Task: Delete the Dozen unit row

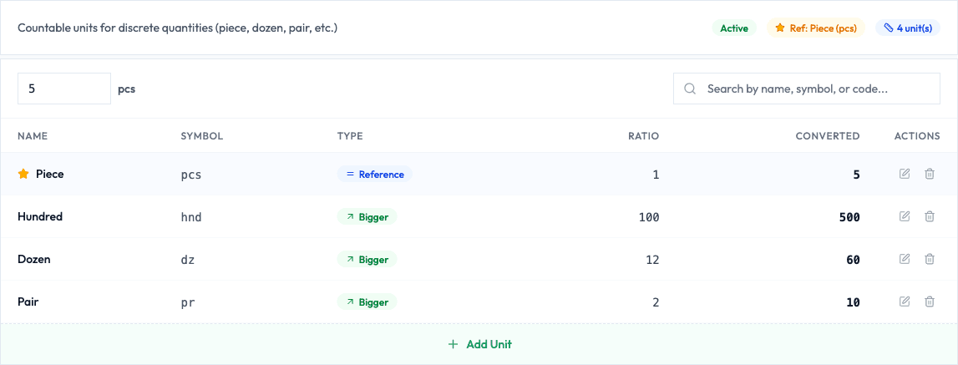Action: click(x=930, y=259)
